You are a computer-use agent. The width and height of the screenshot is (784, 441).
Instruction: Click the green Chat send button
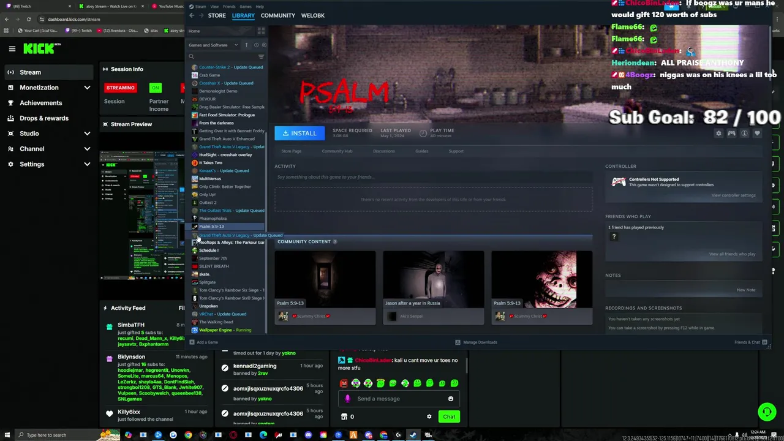pyautogui.click(x=449, y=417)
